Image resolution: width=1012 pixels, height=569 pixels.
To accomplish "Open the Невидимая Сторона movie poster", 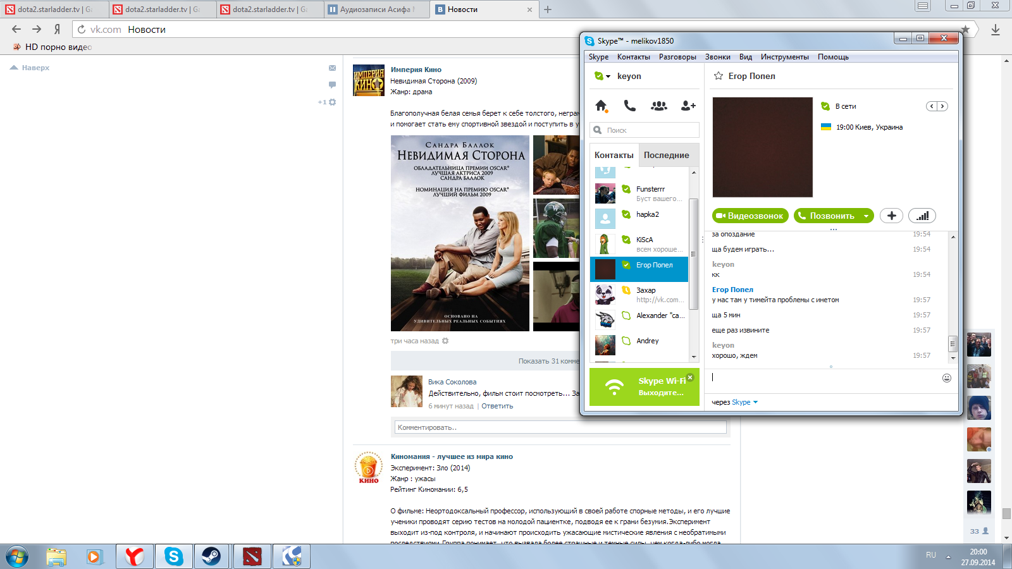I will pos(460,233).
